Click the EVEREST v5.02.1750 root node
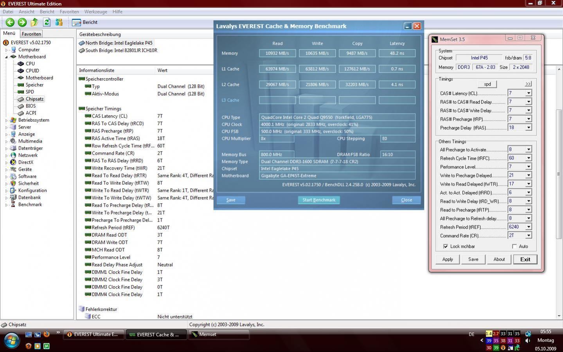The width and height of the screenshot is (563, 352). (31, 42)
